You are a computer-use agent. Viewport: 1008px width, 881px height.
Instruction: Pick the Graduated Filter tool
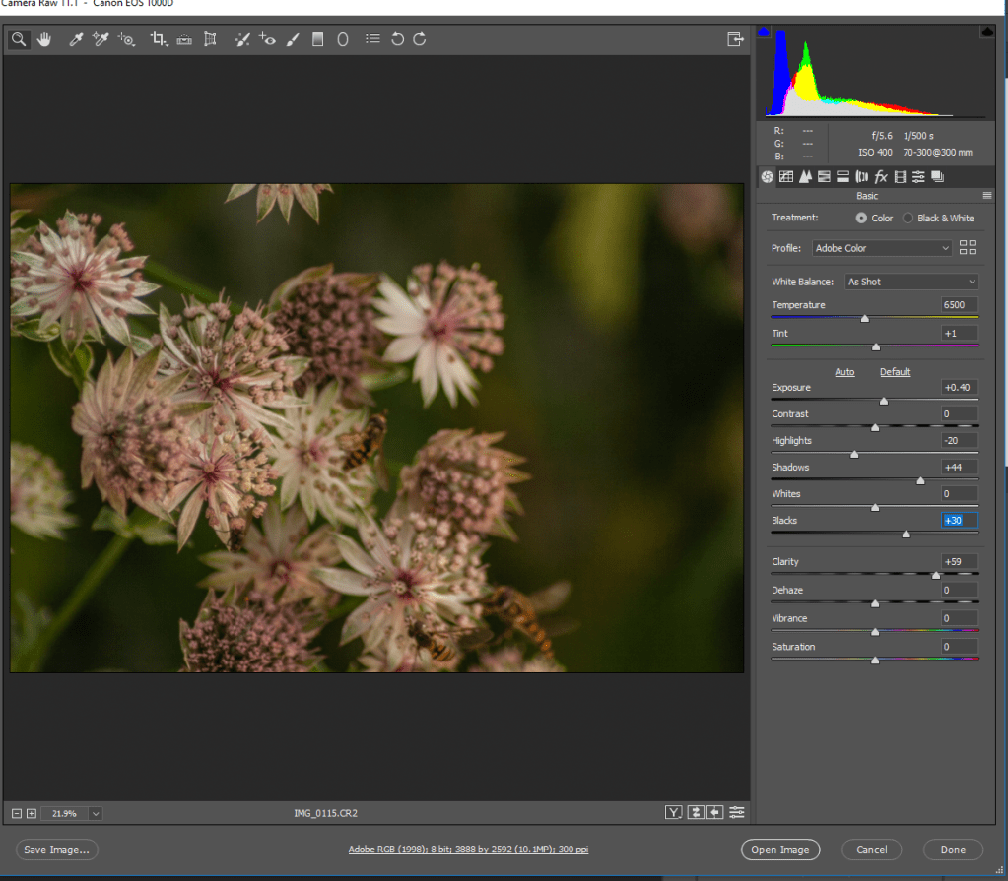(317, 39)
